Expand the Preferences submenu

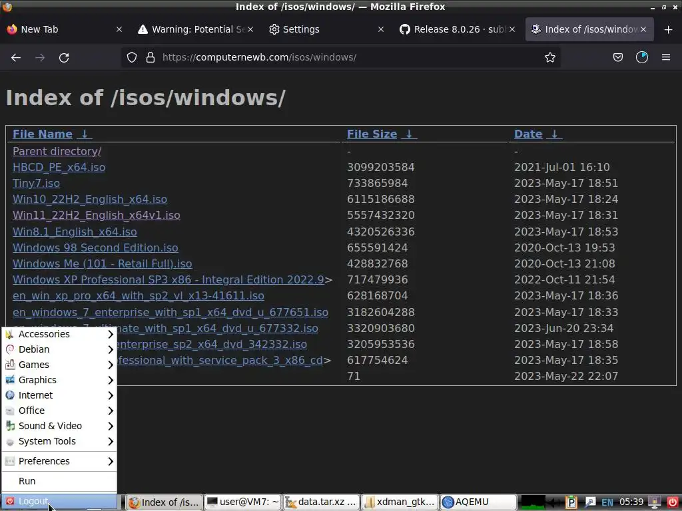coord(59,461)
